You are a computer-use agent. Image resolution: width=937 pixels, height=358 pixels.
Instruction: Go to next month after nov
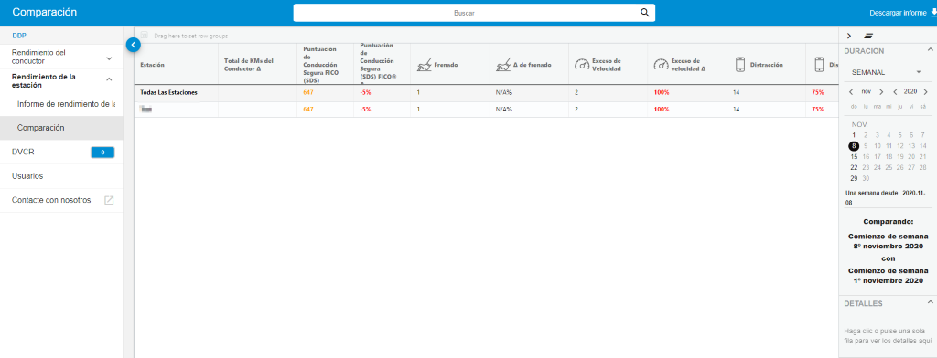[881, 92]
